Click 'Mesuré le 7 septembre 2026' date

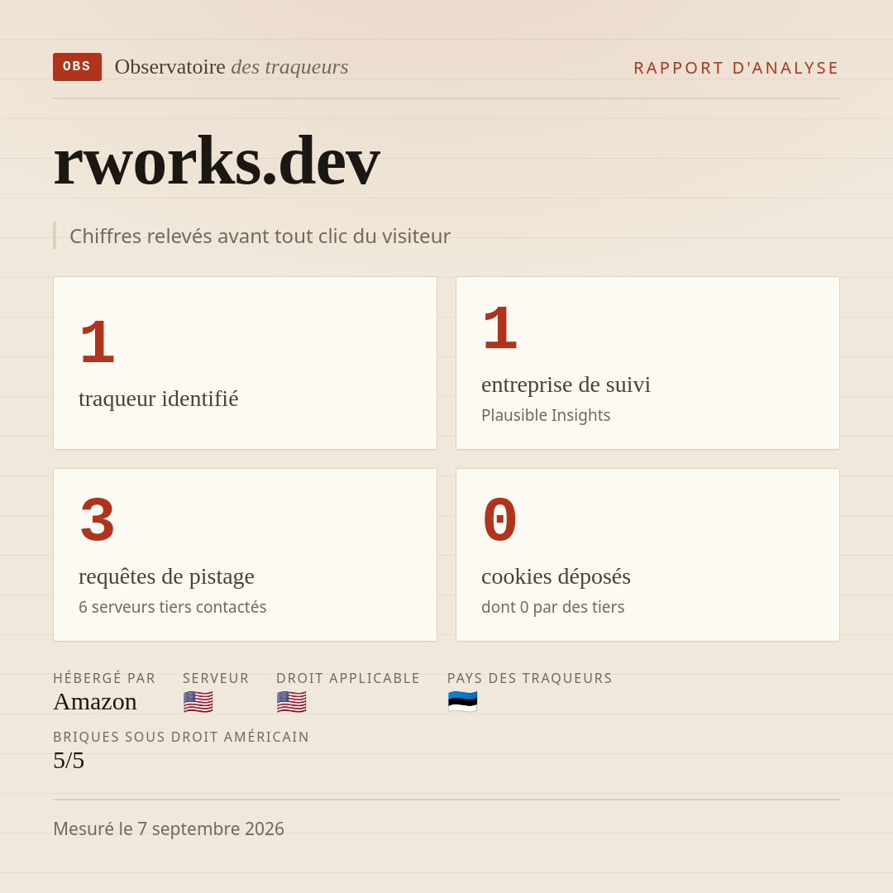pyautogui.click(x=169, y=829)
